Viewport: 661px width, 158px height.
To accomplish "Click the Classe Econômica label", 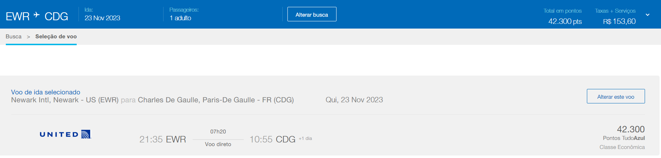I will coord(622,147).
